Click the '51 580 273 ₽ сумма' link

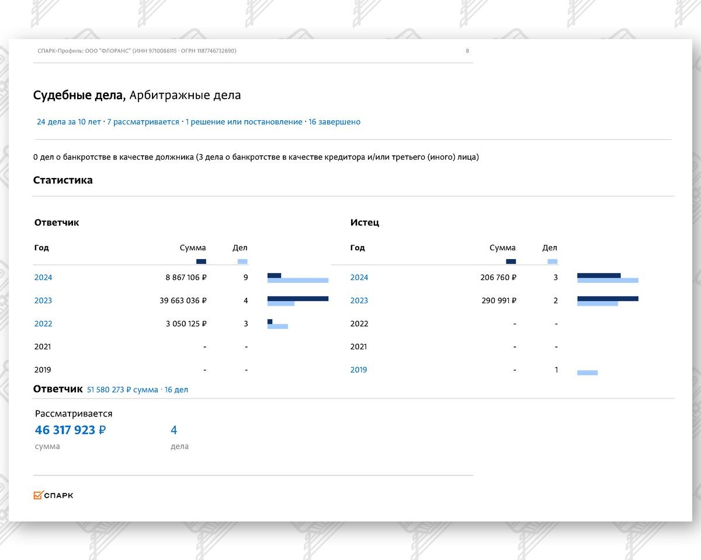(x=122, y=390)
